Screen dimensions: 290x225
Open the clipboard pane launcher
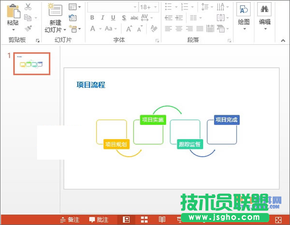[38, 41]
